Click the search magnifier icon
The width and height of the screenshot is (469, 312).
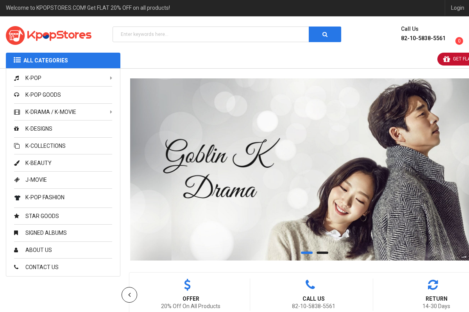click(325, 34)
